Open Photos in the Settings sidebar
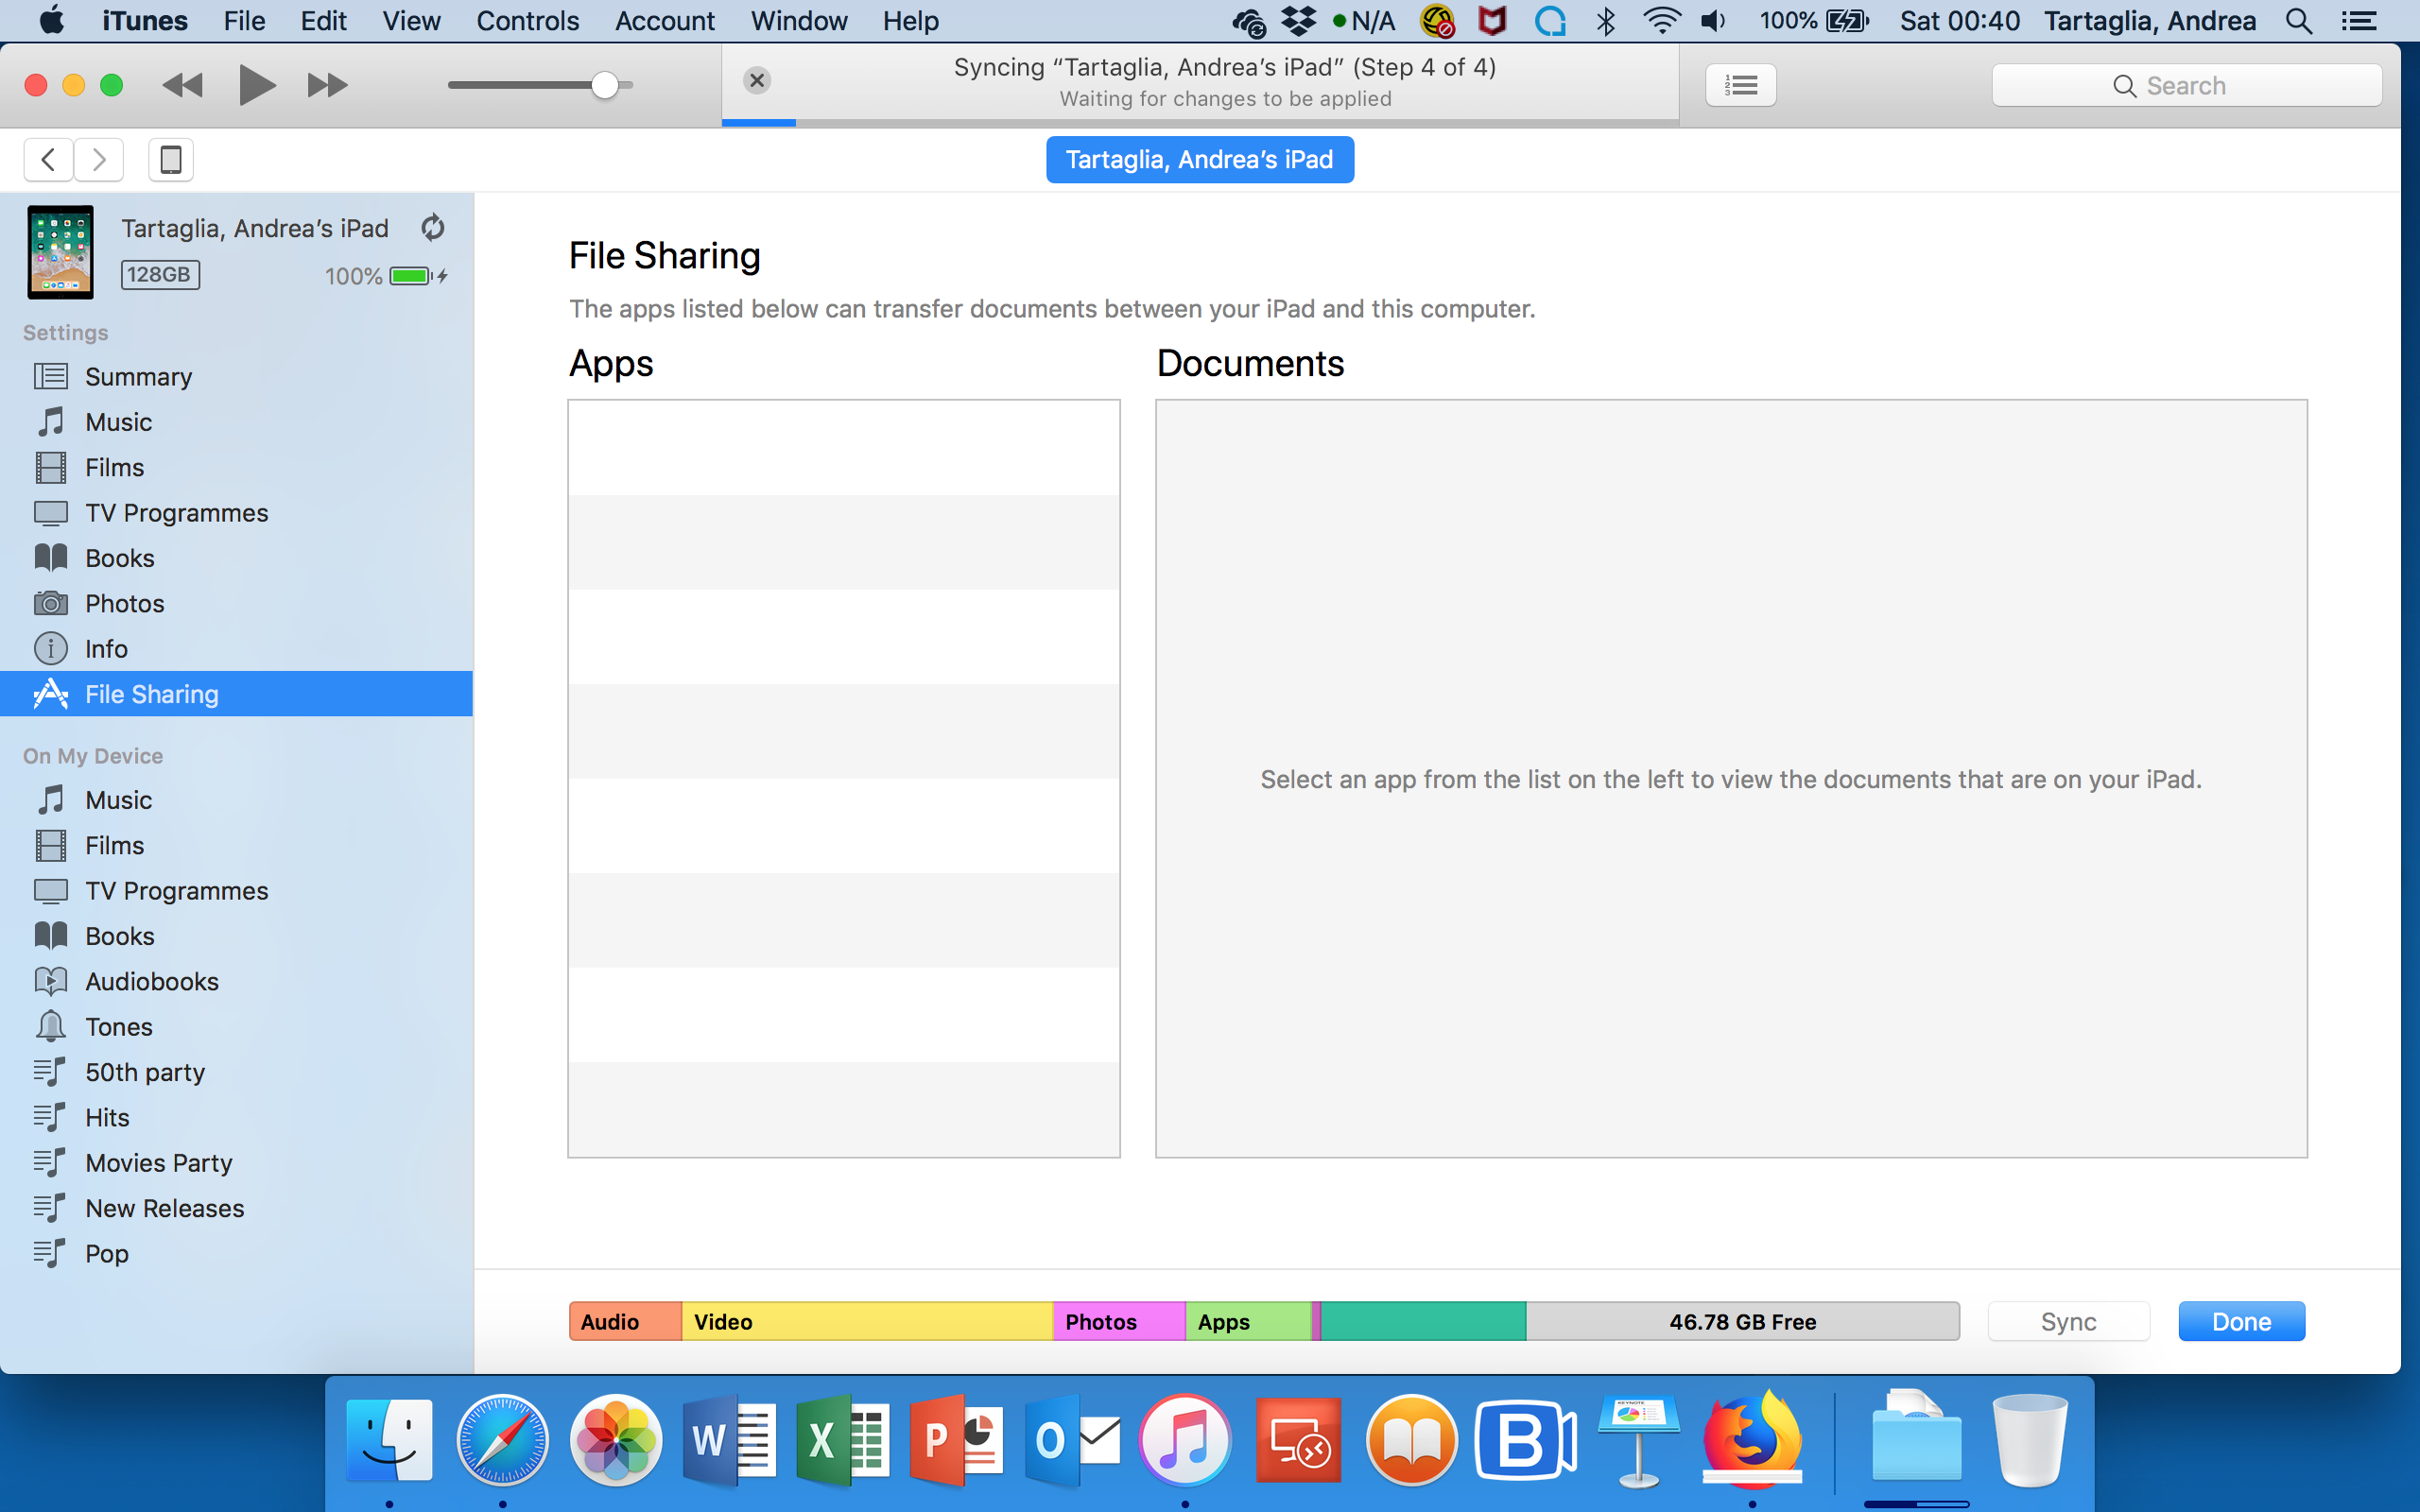Screen dimensions: 2420x1512 [124, 603]
